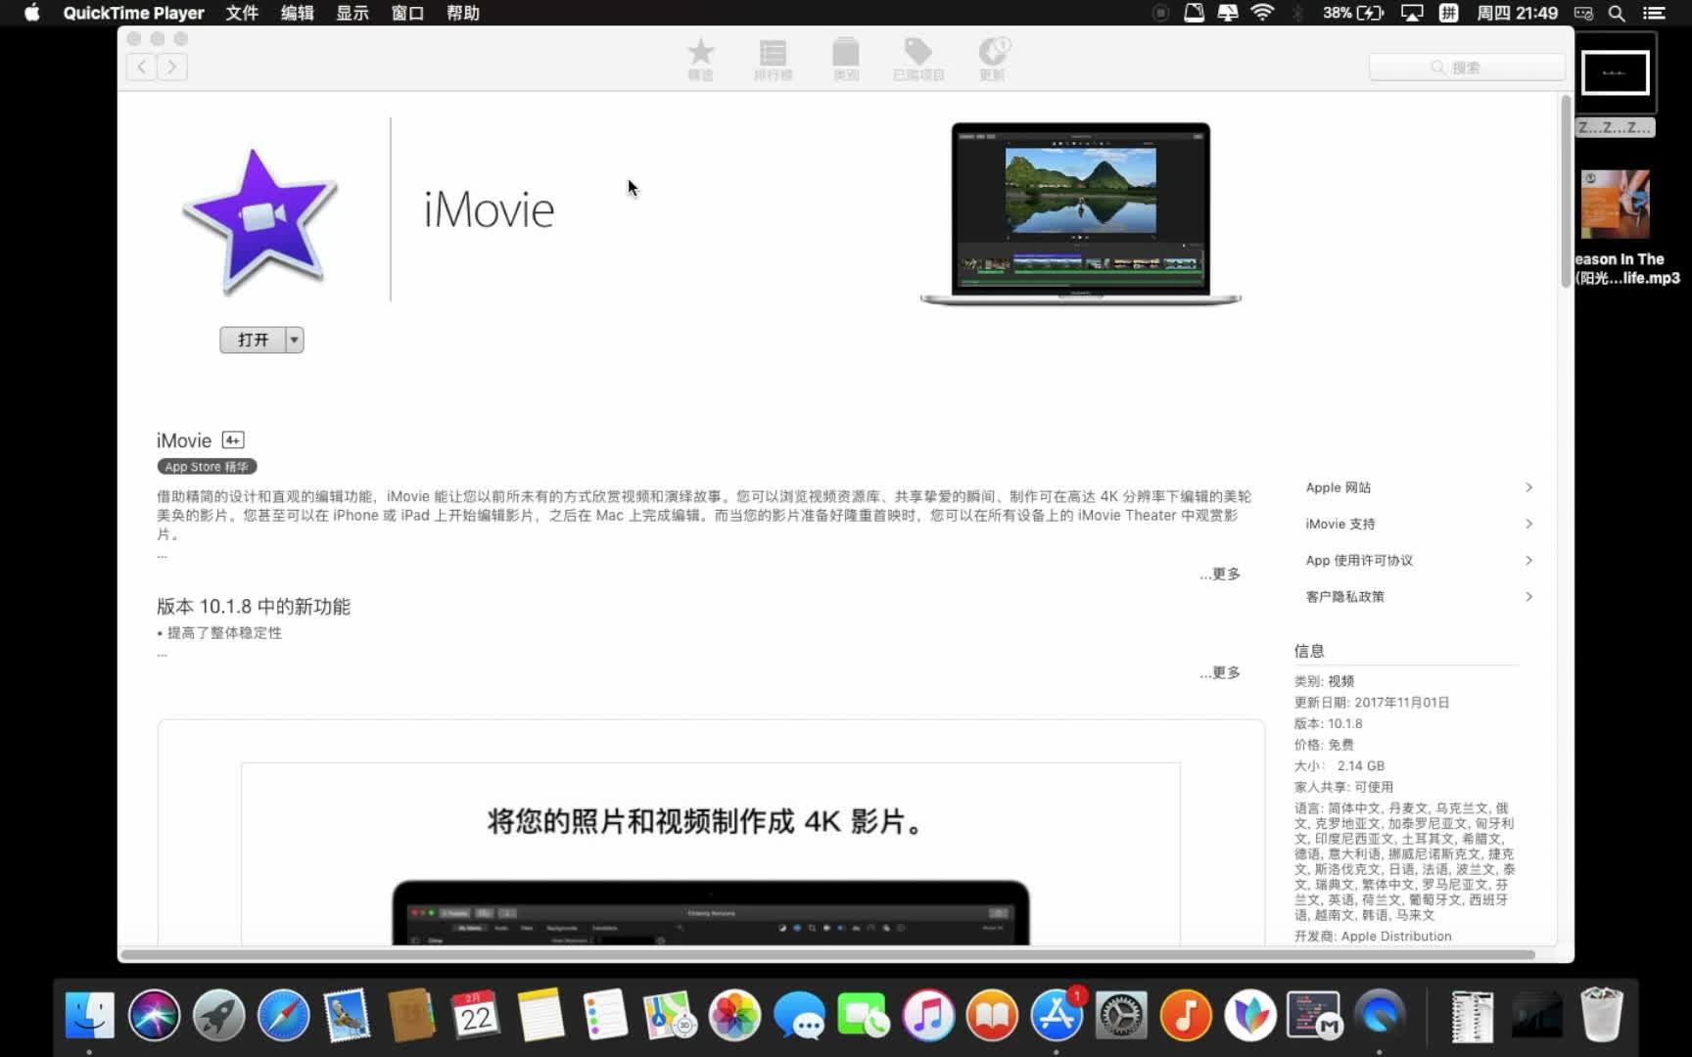
Task: Go forward with the right arrow
Action: [x=172, y=67]
